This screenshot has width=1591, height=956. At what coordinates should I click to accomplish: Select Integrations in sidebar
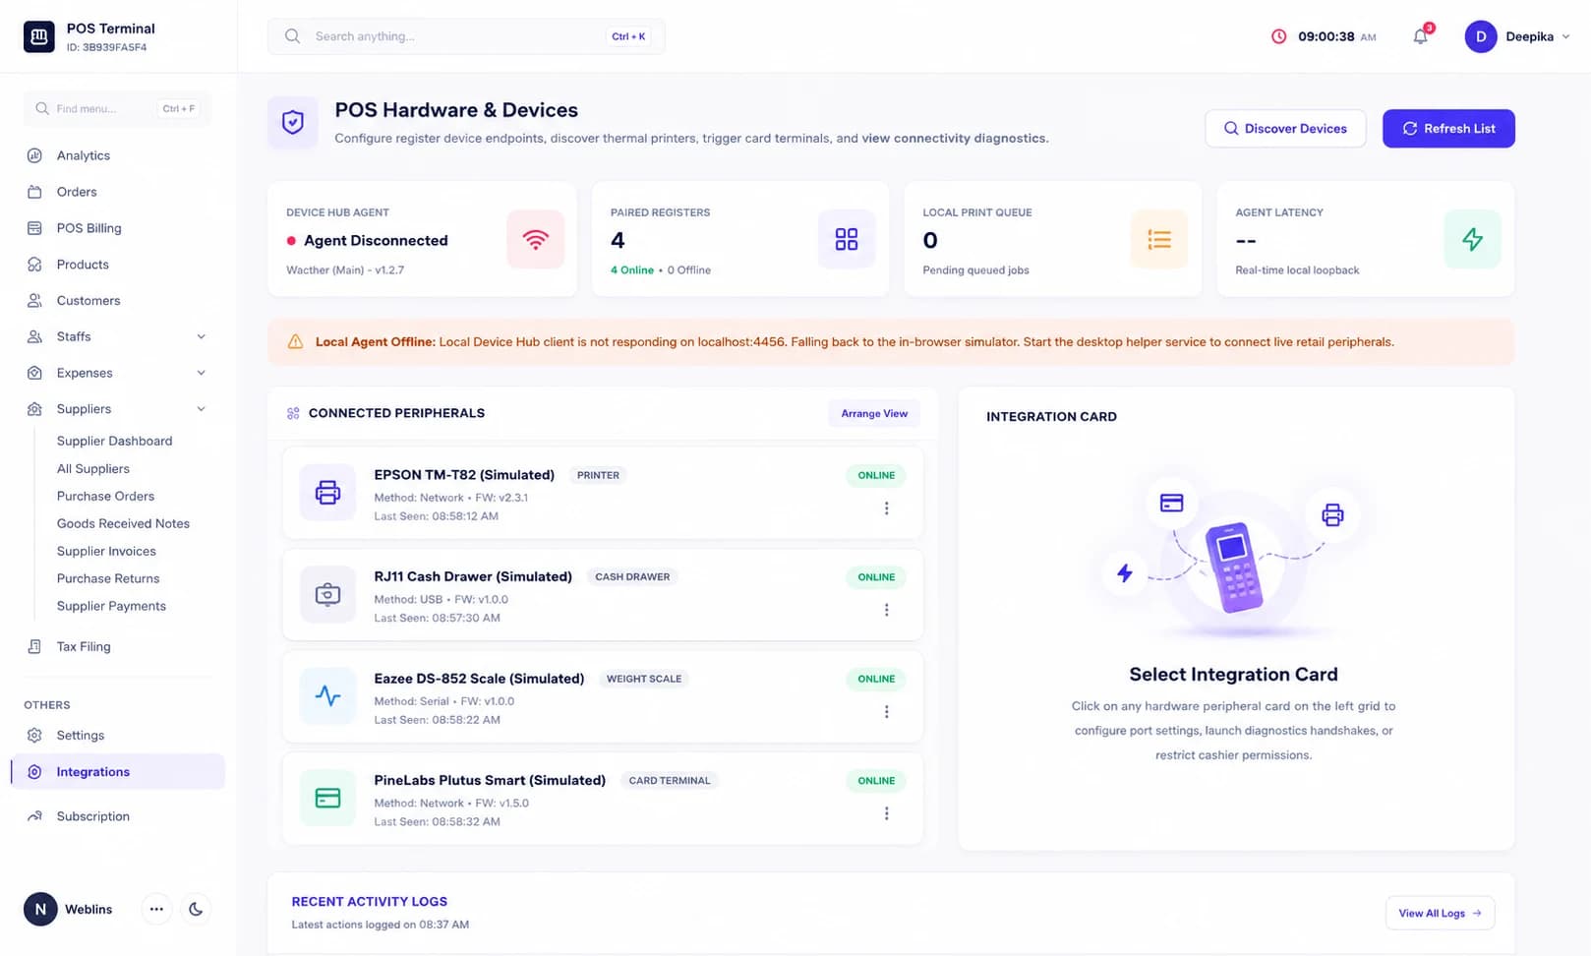coord(118,772)
